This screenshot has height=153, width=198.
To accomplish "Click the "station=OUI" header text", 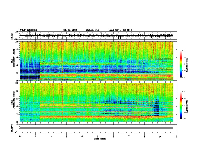I will tap(92, 30).
